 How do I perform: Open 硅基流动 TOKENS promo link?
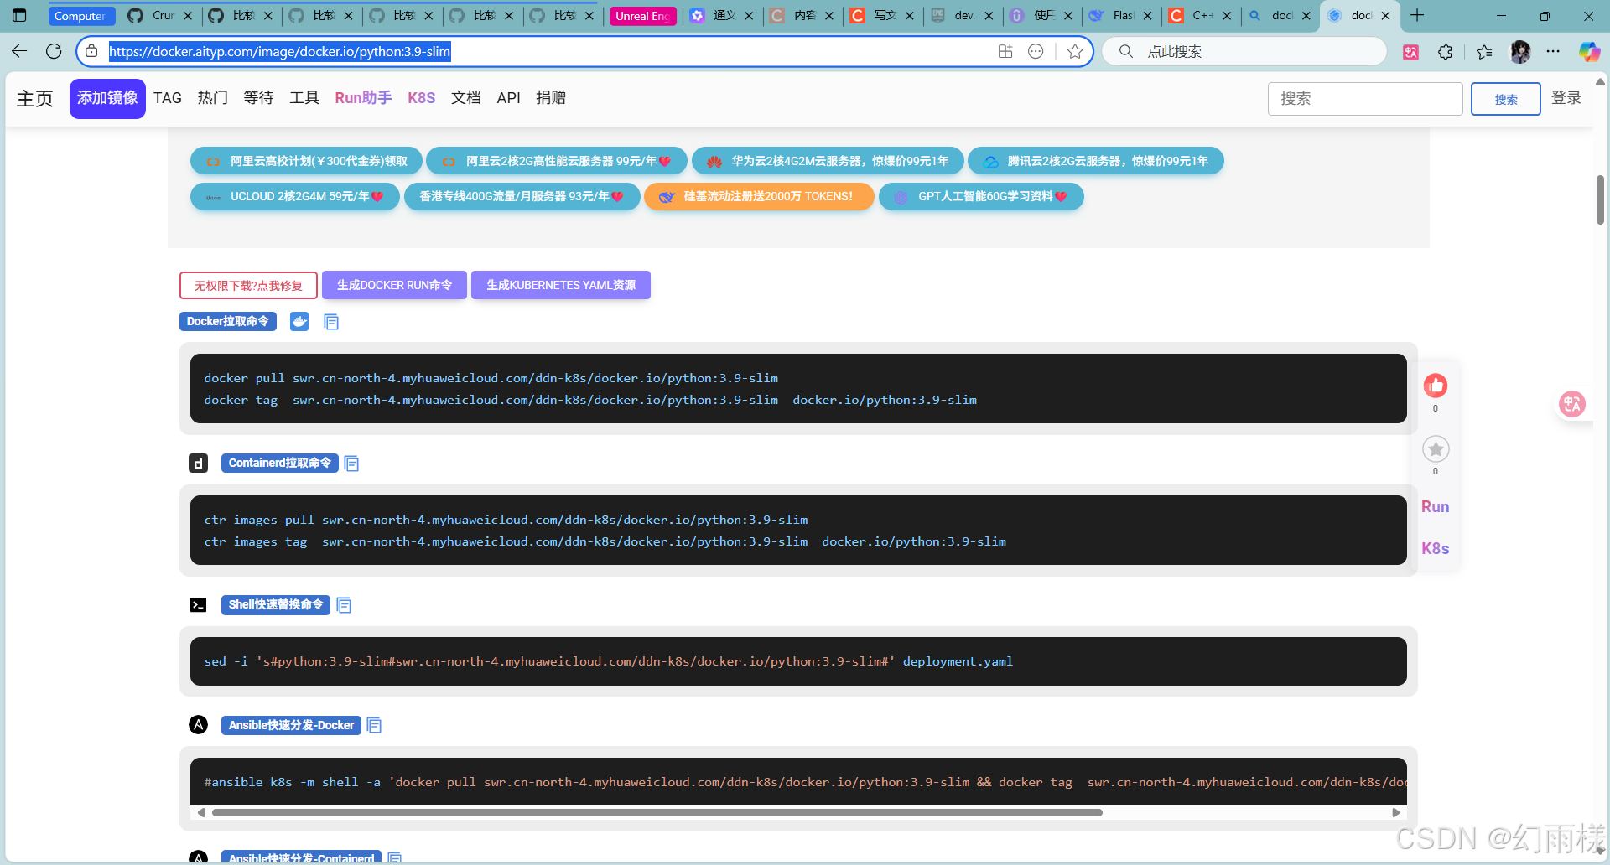[x=759, y=197]
